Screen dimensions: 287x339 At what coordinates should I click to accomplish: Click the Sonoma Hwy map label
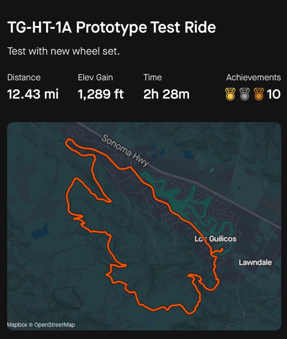125,151
